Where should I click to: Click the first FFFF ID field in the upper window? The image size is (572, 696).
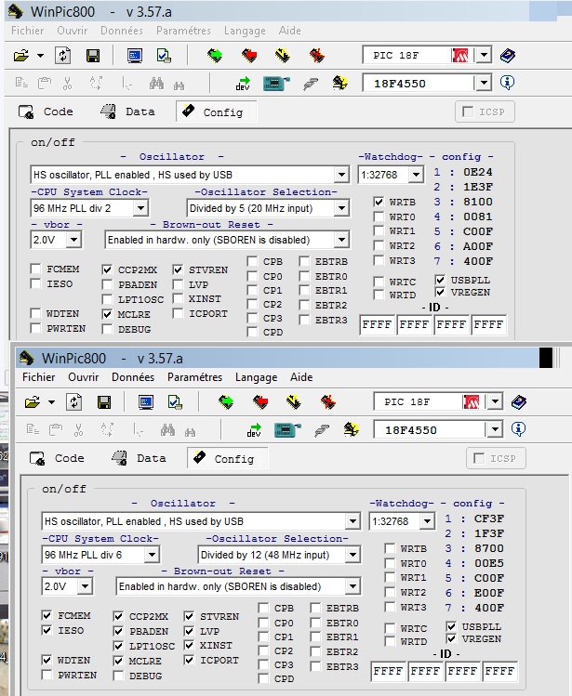click(x=378, y=324)
